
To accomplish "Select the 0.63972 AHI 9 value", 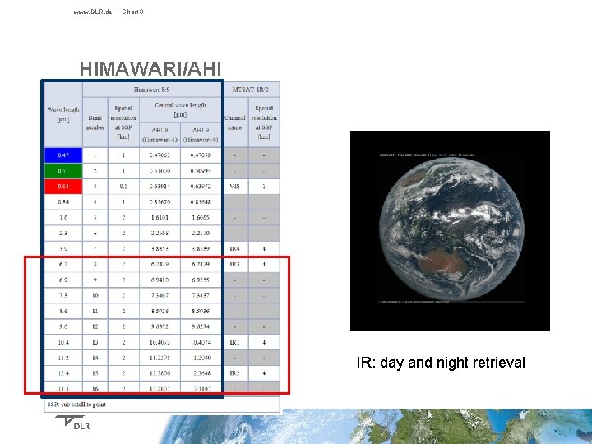I will point(201,187).
